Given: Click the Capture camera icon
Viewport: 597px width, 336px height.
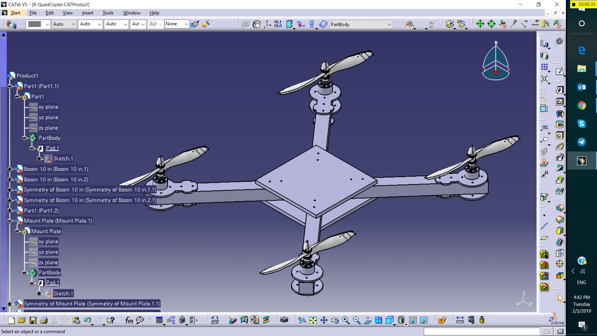Looking at the screenshot, I should click(284, 320).
